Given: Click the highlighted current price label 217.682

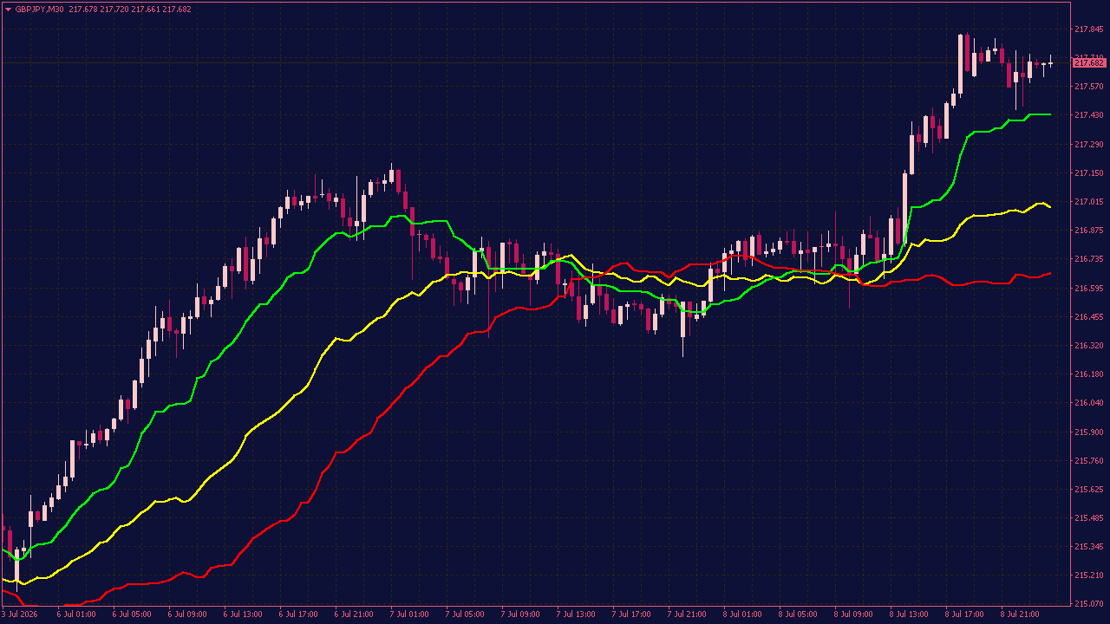Looking at the screenshot, I should coord(1089,63).
